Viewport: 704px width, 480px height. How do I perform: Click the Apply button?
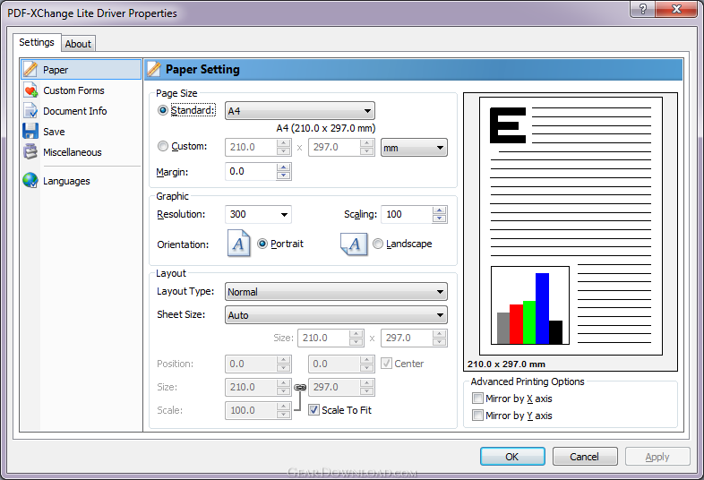(x=657, y=457)
